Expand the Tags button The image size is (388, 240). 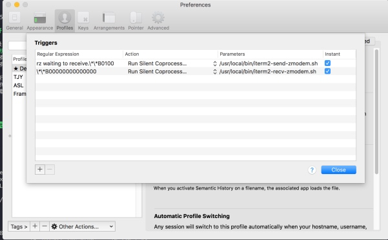[19, 226]
